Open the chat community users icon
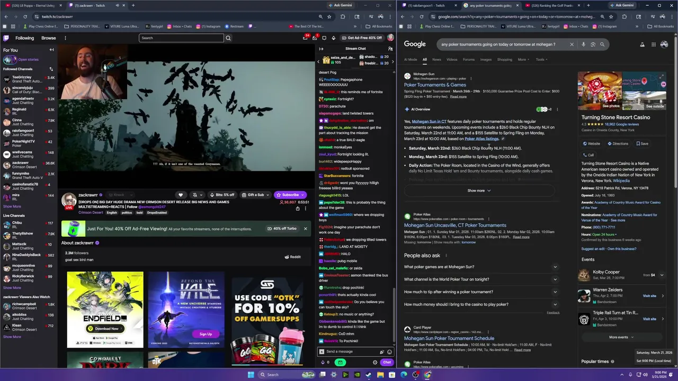Screen dimensions: 678x381 pyautogui.click(x=390, y=49)
